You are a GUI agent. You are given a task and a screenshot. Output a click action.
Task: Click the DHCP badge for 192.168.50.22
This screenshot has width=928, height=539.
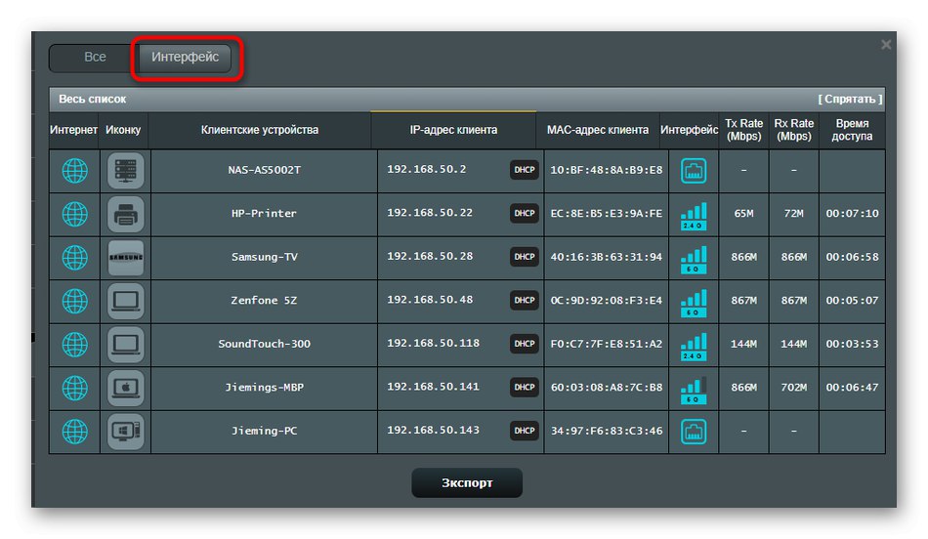click(x=525, y=213)
